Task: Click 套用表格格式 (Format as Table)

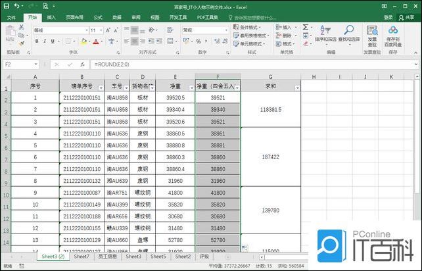Action: (251, 36)
